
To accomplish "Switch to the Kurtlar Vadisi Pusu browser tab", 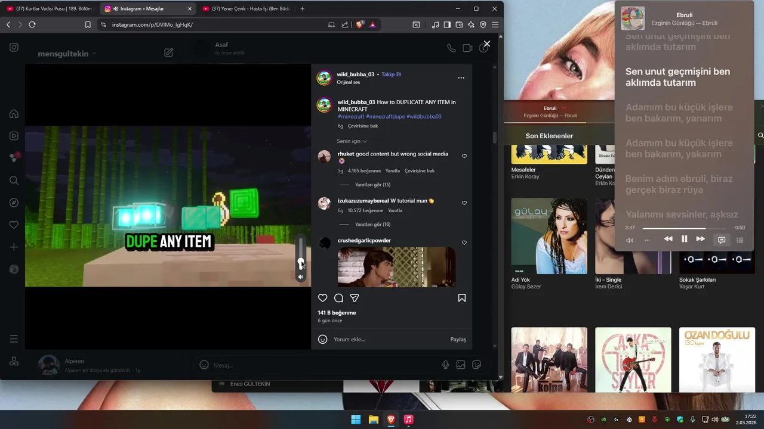I will (x=50, y=9).
